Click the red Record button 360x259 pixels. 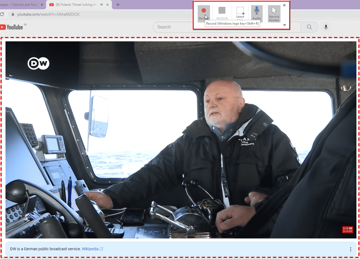[204, 11]
